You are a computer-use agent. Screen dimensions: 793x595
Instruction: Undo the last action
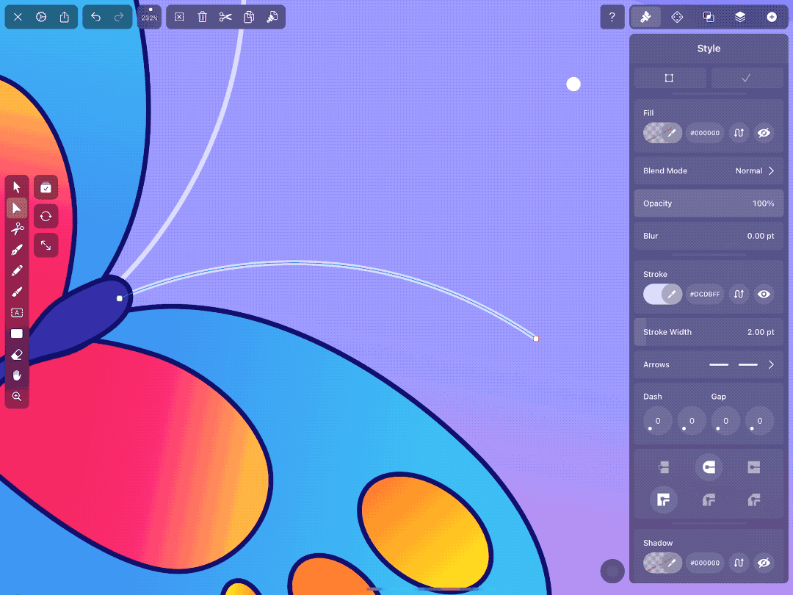pyautogui.click(x=95, y=17)
